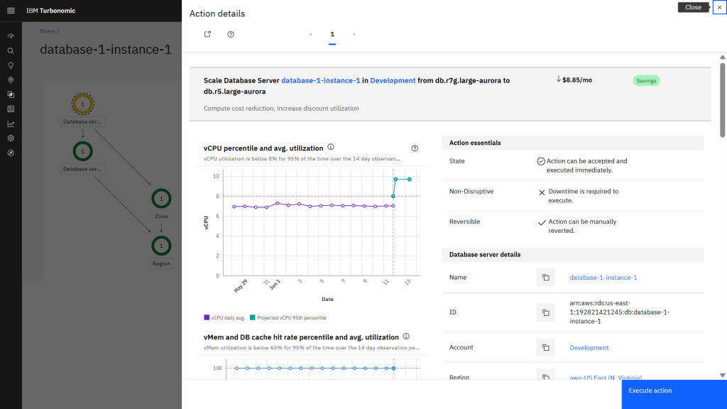This screenshot has height=409, width=727.
Task: Open the dashboard gauge icon in sidebar
Action: (x=11, y=36)
